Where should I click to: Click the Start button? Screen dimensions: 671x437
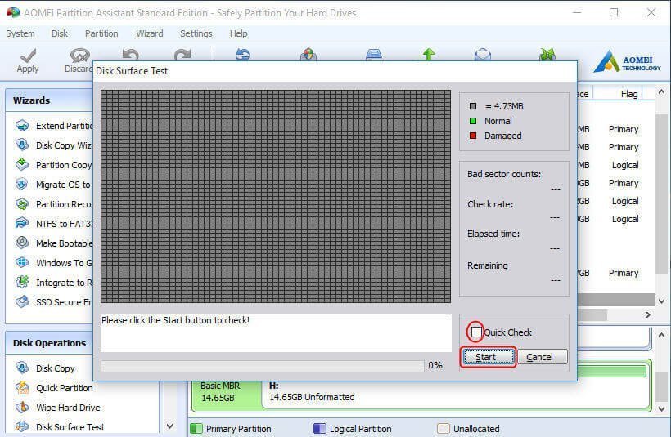tap(489, 357)
